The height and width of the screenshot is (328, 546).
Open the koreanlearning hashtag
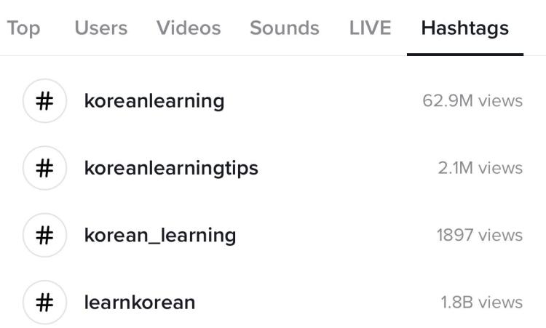154,102
